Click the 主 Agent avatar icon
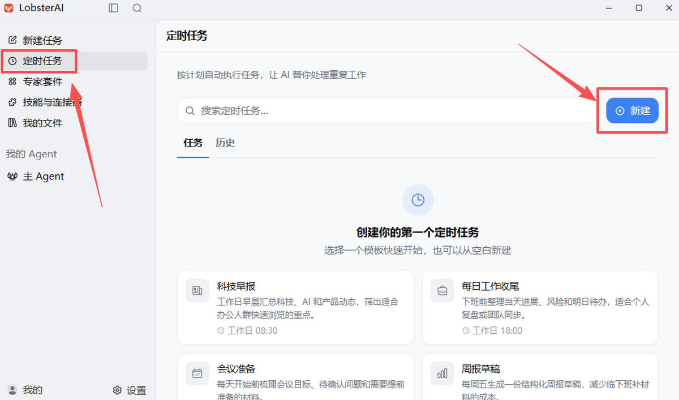 tap(12, 177)
